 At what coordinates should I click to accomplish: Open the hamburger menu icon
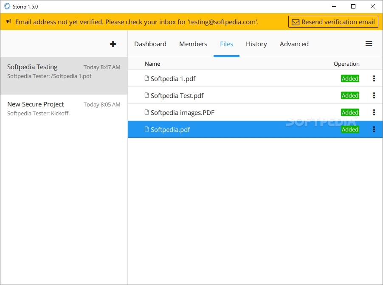pos(369,44)
